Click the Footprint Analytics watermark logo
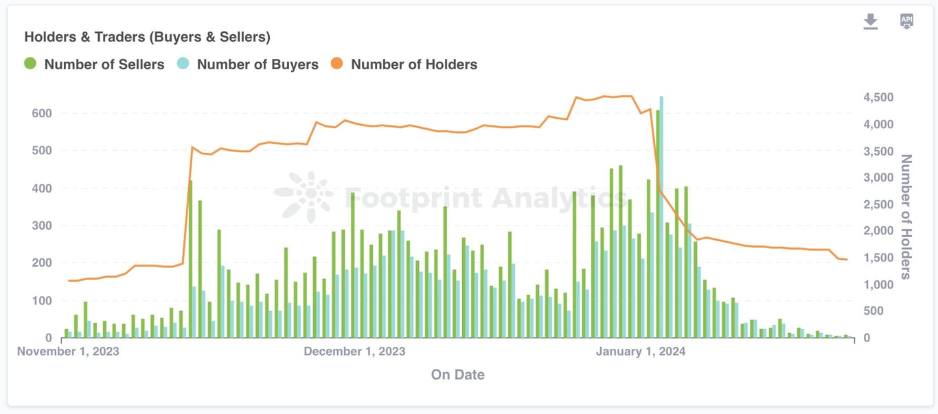Screen dimensions: 938x414 [x=304, y=197]
